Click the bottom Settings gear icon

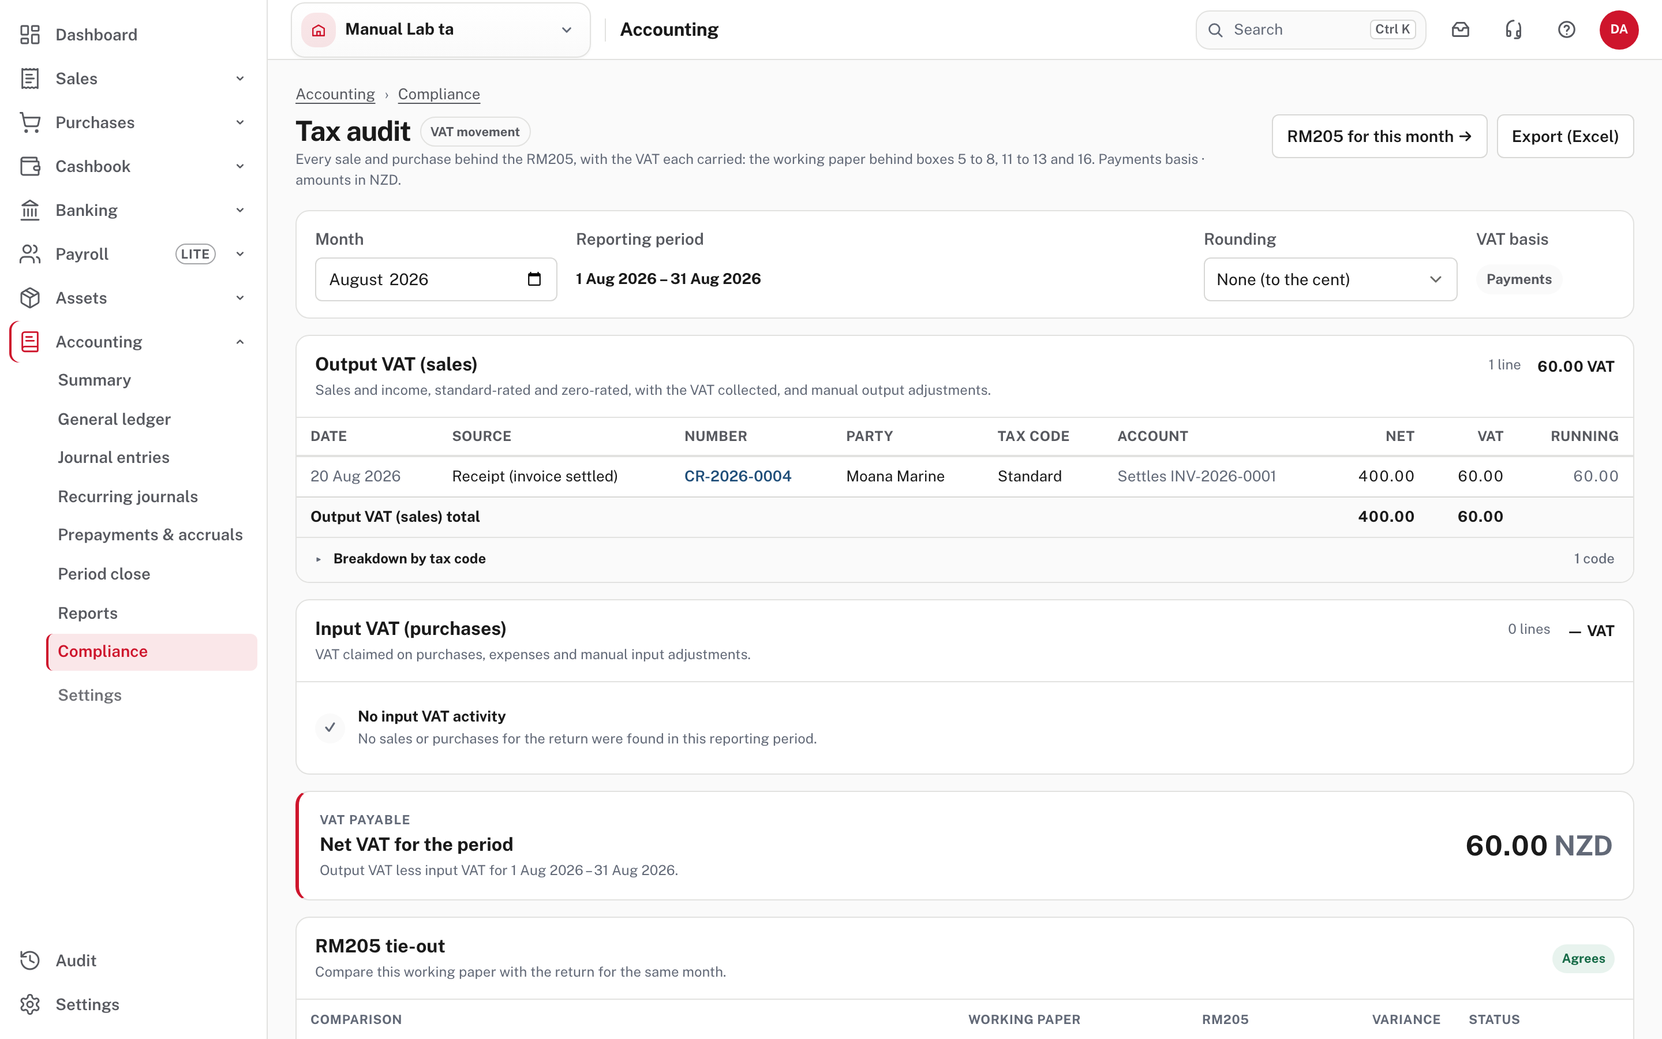29,1004
